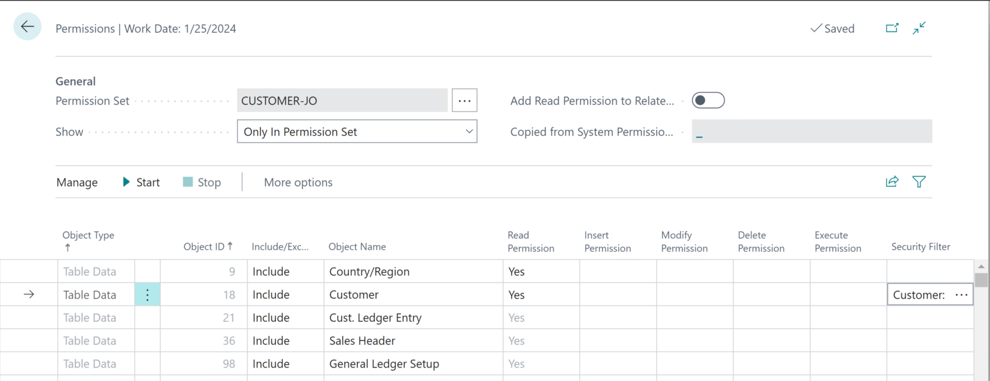Open the Share options icon
990x381 pixels.
pyautogui.click(x=892, y=181)
